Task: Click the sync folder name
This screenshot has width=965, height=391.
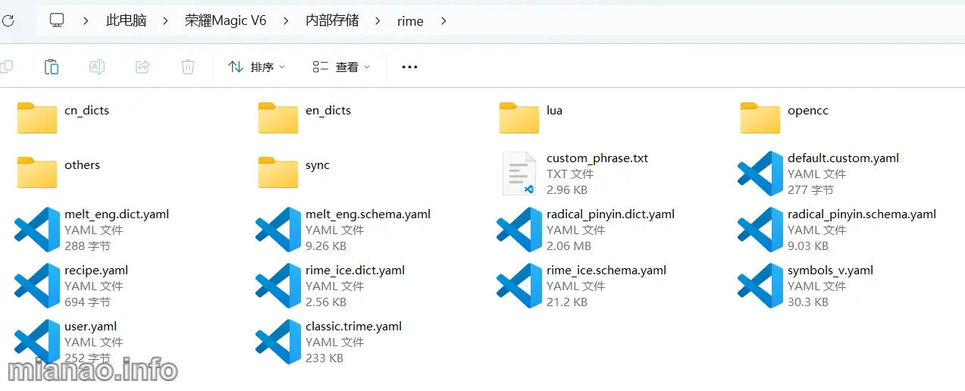Action: pyautogui.click(x=318, y=164)
